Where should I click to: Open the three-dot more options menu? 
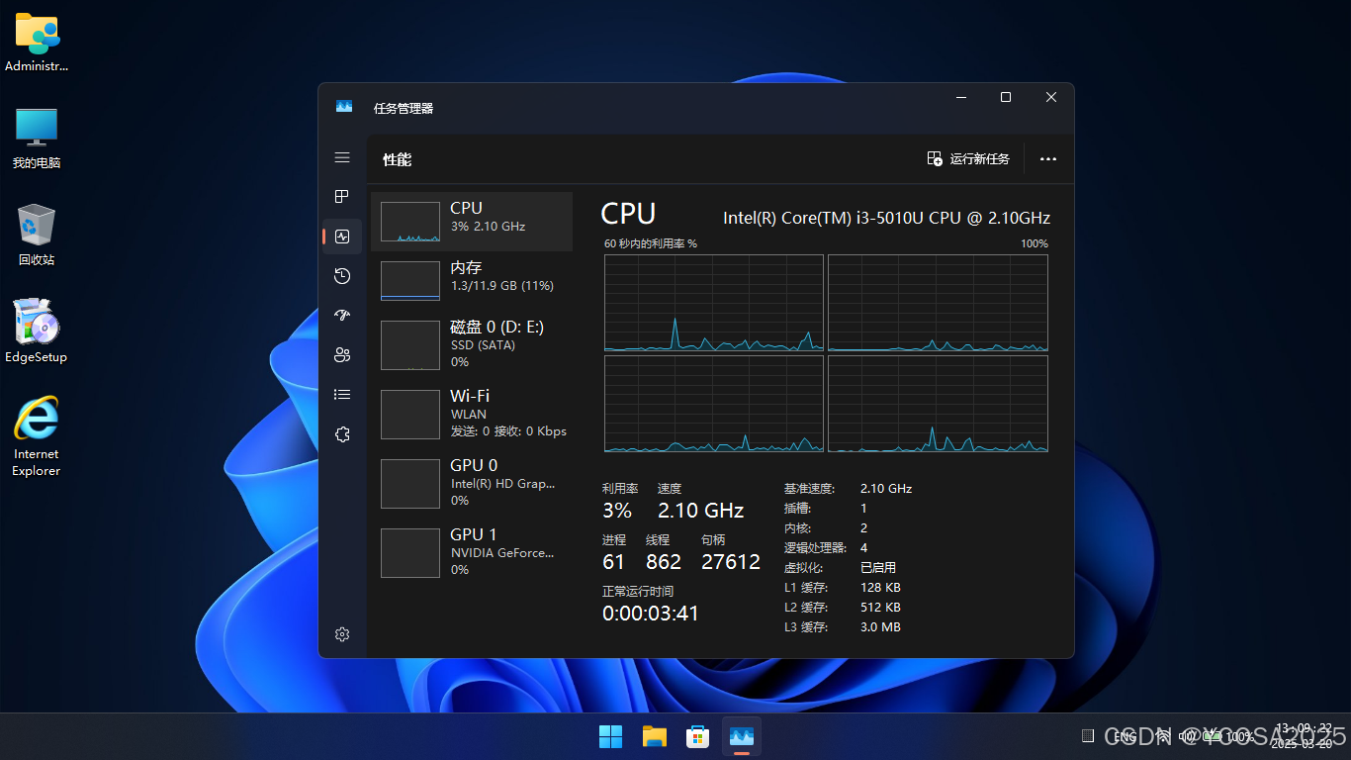[1048, 158]
